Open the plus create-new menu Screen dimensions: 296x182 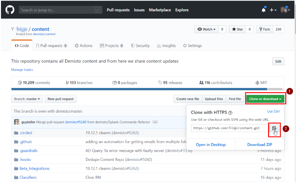coord(273,10)
